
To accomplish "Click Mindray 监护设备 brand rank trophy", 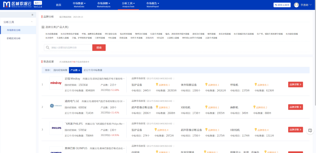I will (157, 85).
